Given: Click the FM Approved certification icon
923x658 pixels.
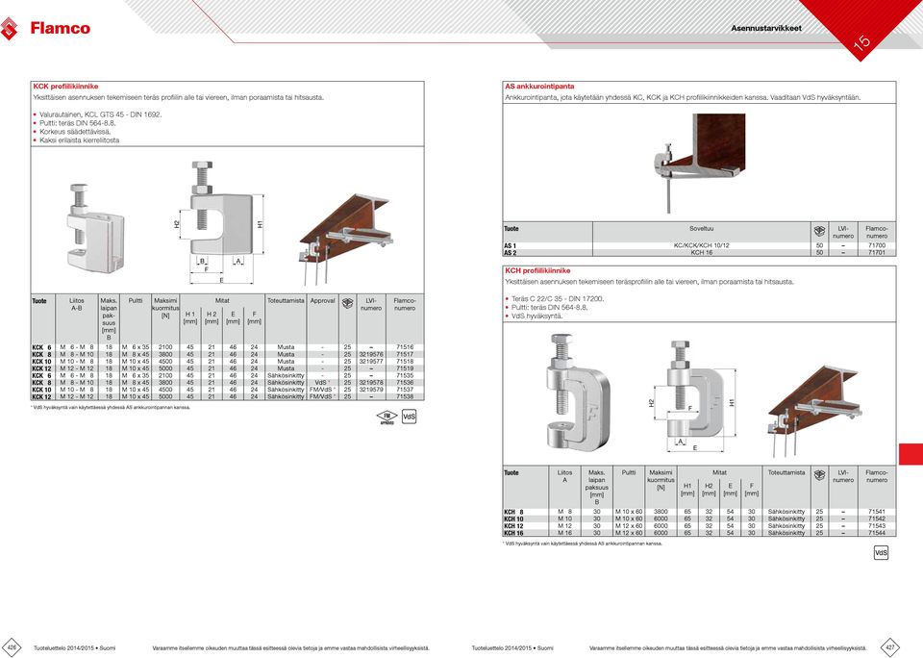Looking at the screenshot, I should [387, 418].
